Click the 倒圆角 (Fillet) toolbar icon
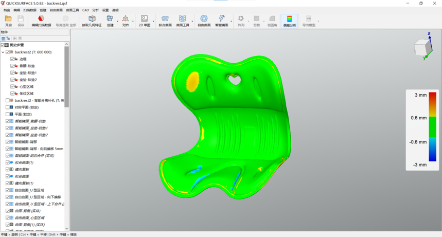This screenshot has height=237, width=442. click(x=272, y=19)
